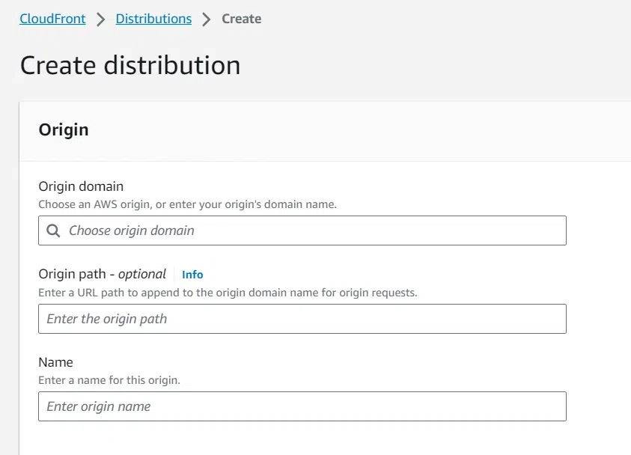This screenshot has width=631, height=455.
Task: Open the Info link for Origin path
Action: (192, 275)
